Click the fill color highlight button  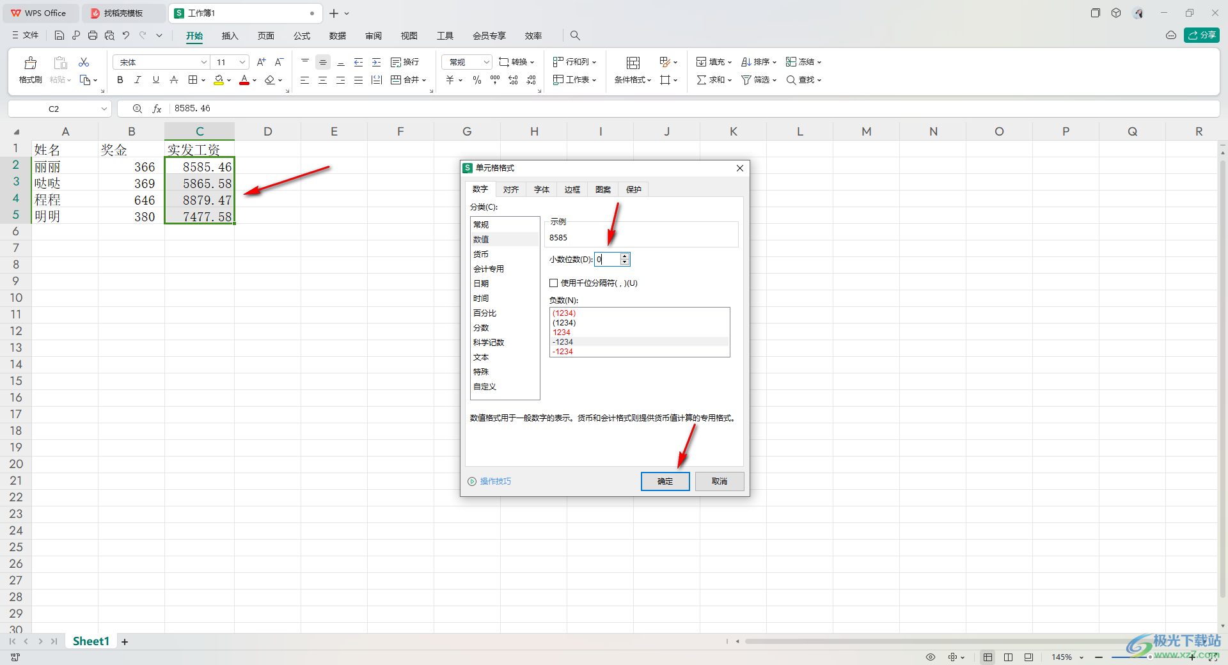click(219, 80)
